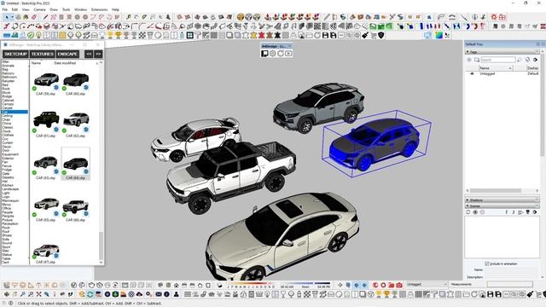Image resolution: width=546 pixels, height=307 pixels.
Task: Switch to the TEXTURES tab
Action: point(42,54)
